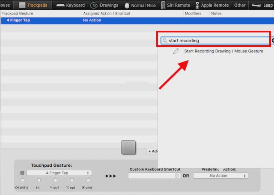Image resolution: width=274 pixels, height=195 pixels.
Task: Click the Siri Remote icon
Action: 163,5
